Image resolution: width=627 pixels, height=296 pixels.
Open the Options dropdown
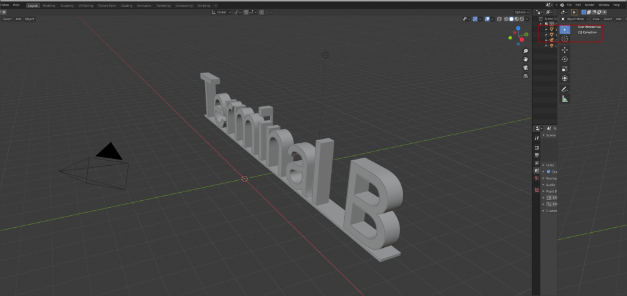tap(522, 12)
